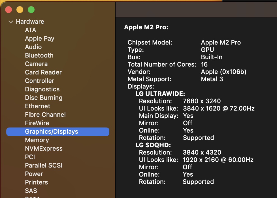This screenshot has width=277, height=198.
Task: Click the 'Vendor:' label
Action: click(139, 72)
